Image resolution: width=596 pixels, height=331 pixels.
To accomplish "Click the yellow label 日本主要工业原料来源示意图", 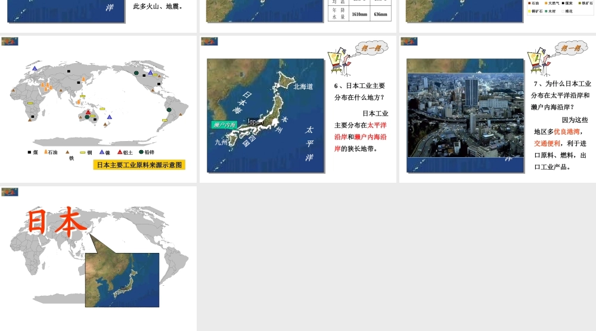I will tap(139, 165).
